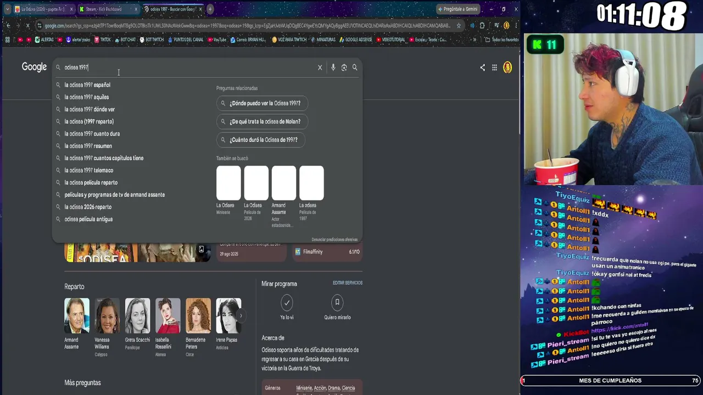Start voice search with the microphone icon

333,67
